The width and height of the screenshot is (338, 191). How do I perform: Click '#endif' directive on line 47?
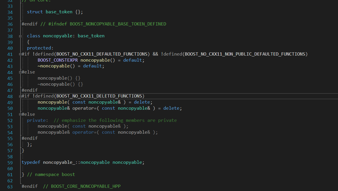click(30, 90)
